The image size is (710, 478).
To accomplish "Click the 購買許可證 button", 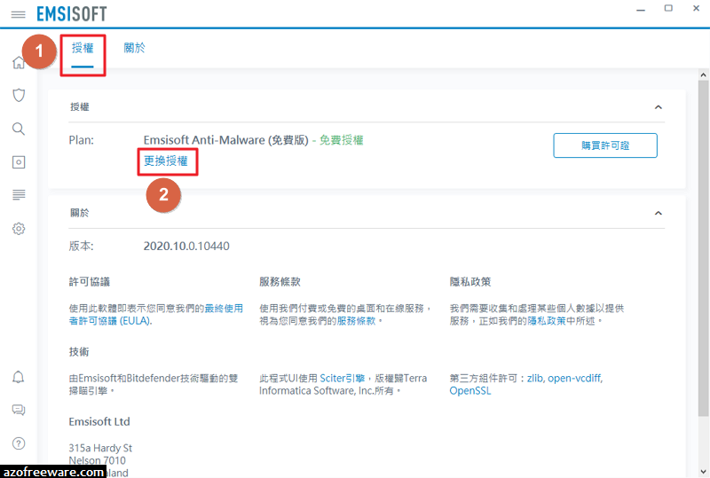I will (x=605, y=145).
